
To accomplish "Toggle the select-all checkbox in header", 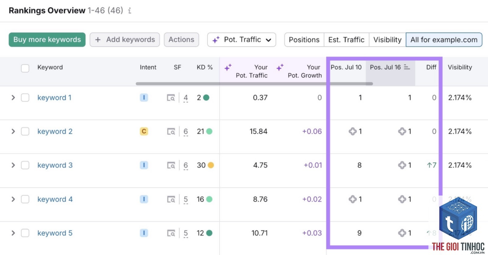I will 25,68.
